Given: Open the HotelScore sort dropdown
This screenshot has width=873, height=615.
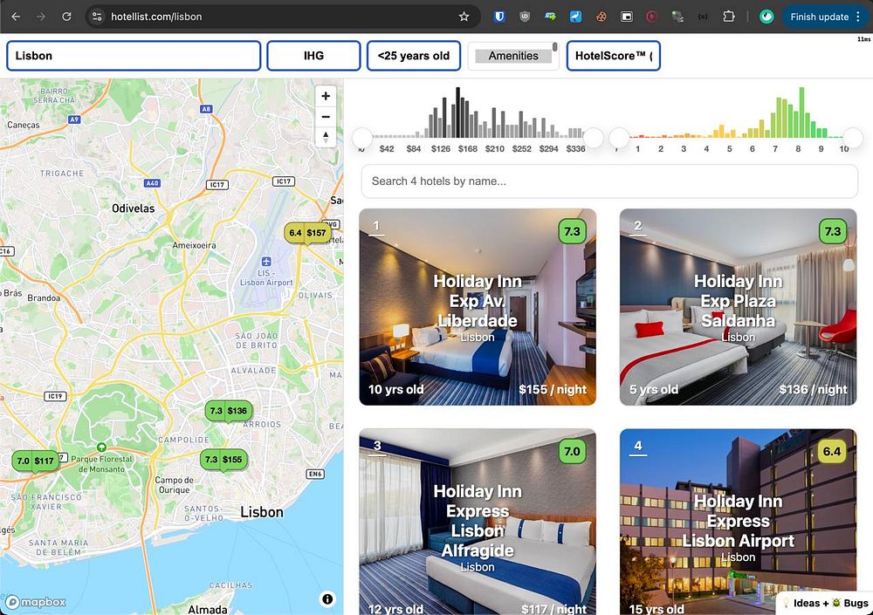Looking at the screenshot, I should [x=614, y=56].
